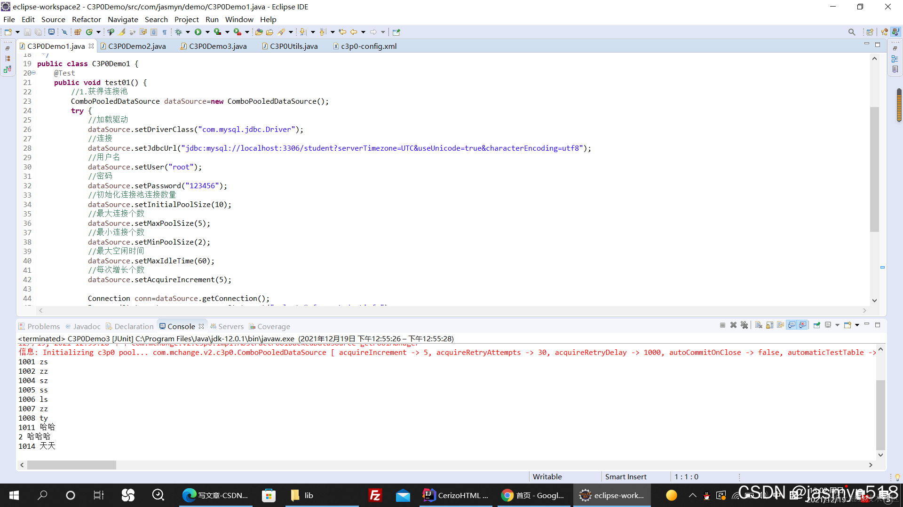Click the Save disk icon
Viewport: 903px width, 507px height.
click(x=27, y=32)
